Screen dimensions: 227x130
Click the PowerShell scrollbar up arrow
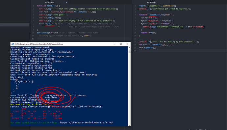pyautogui.click(x=129, y=48)
